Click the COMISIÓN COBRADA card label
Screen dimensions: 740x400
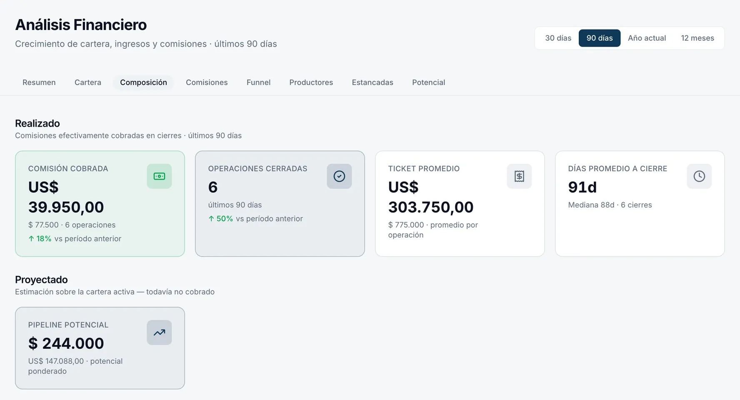click(68, 169)
